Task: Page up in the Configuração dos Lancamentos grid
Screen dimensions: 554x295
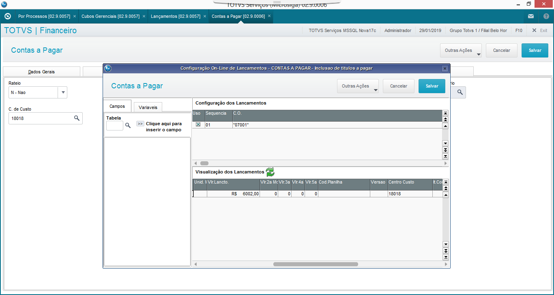Action: tap(445, 120)
